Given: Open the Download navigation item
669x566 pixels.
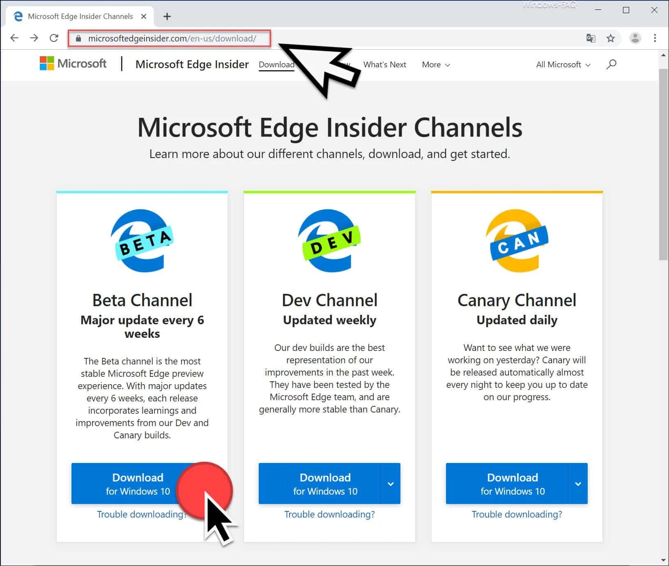Looking at the screenshot, I should click(x=276, y=64).
